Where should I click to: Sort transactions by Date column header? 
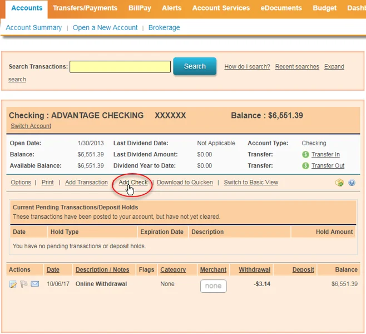(x=53, y=269)
